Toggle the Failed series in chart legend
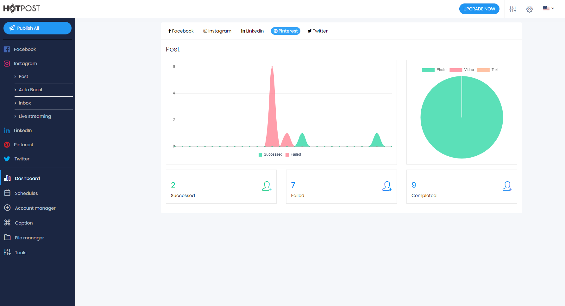The height and width of the screenshot is (306, 565). [x=293, y=154]
